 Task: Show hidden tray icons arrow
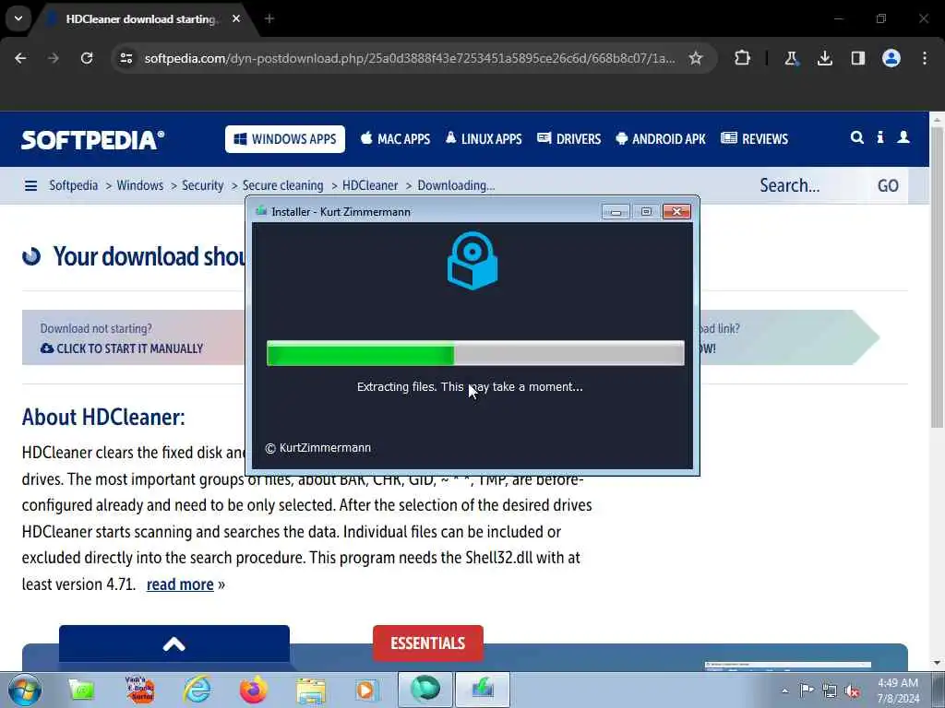coord(784,690)
